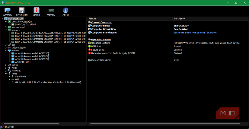Click the Video Adapter tree icon
Viewport: 249px width, 129px height.
9,47
